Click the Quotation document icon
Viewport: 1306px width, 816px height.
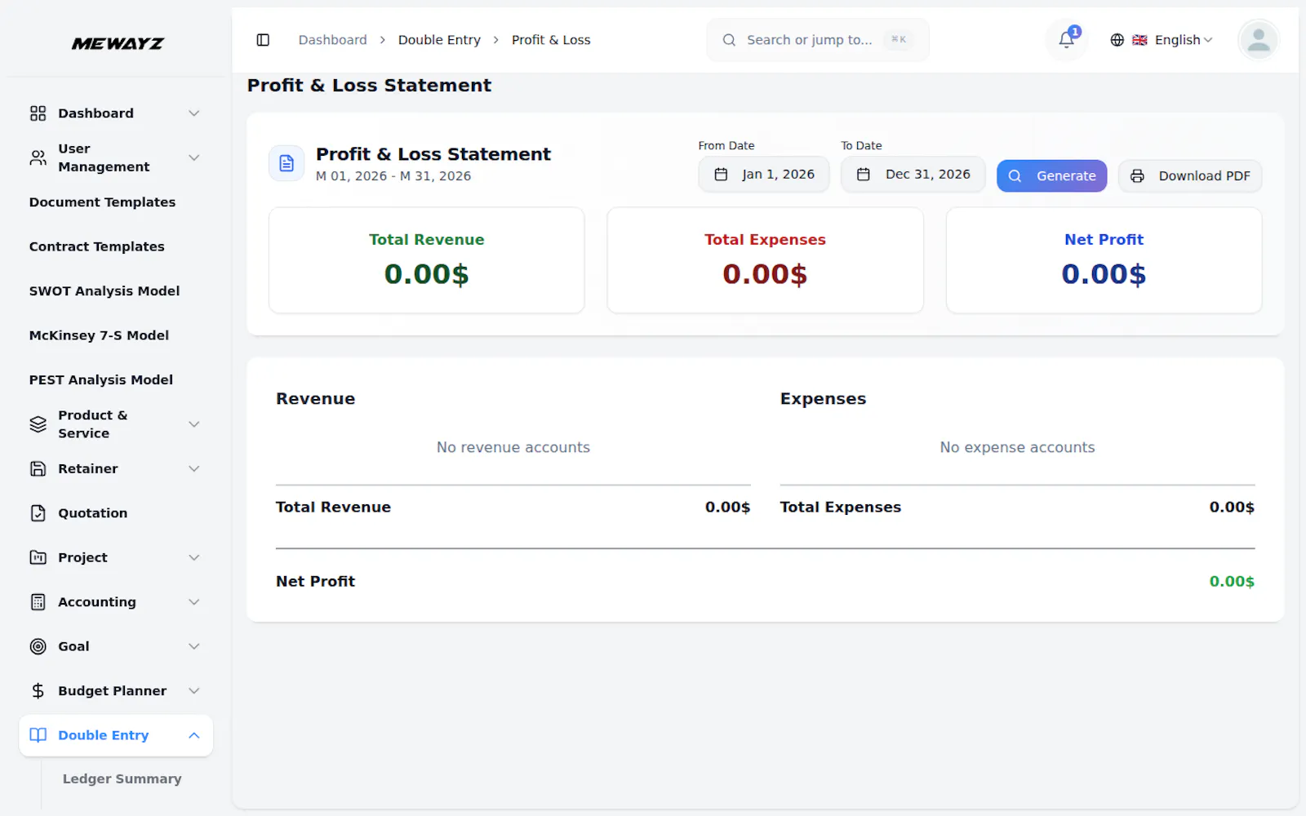[x=38, y=513]
